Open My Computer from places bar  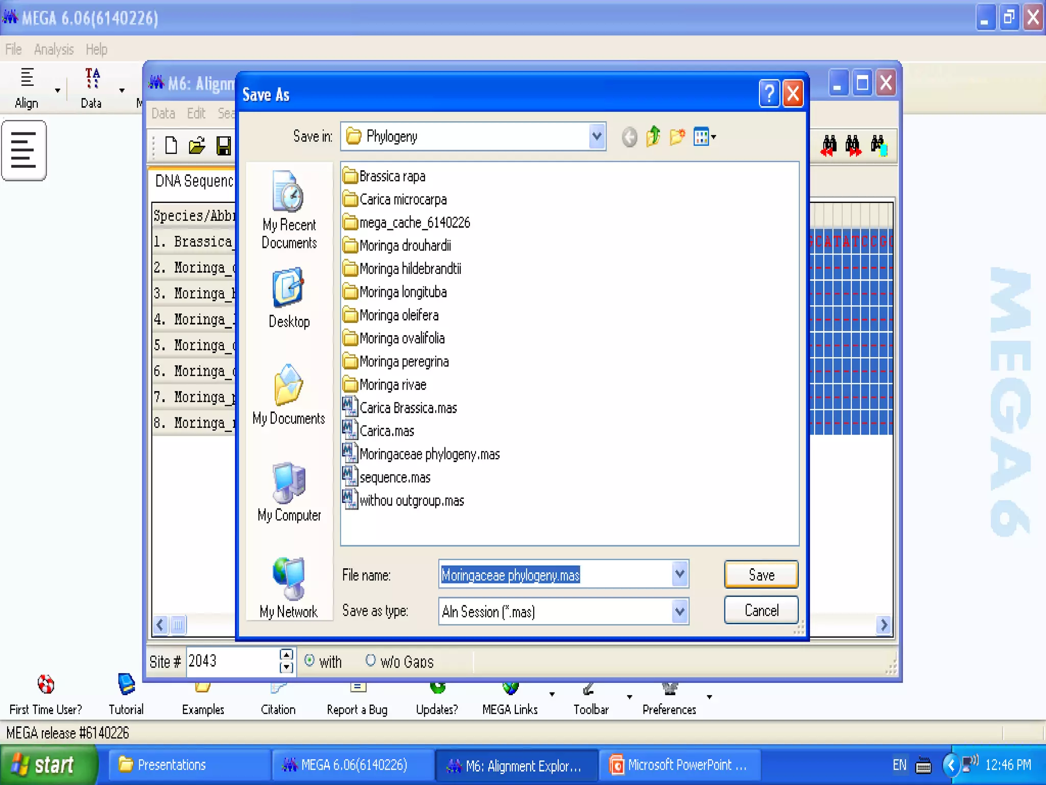[289, 491]
